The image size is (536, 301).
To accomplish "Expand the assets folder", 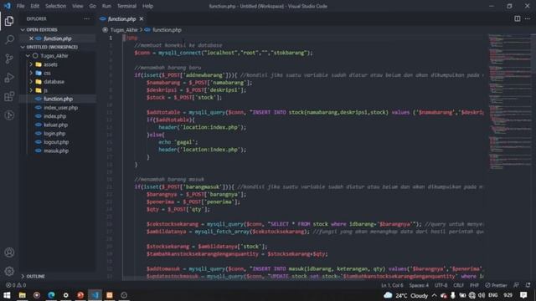I will (x=58, y=64).
